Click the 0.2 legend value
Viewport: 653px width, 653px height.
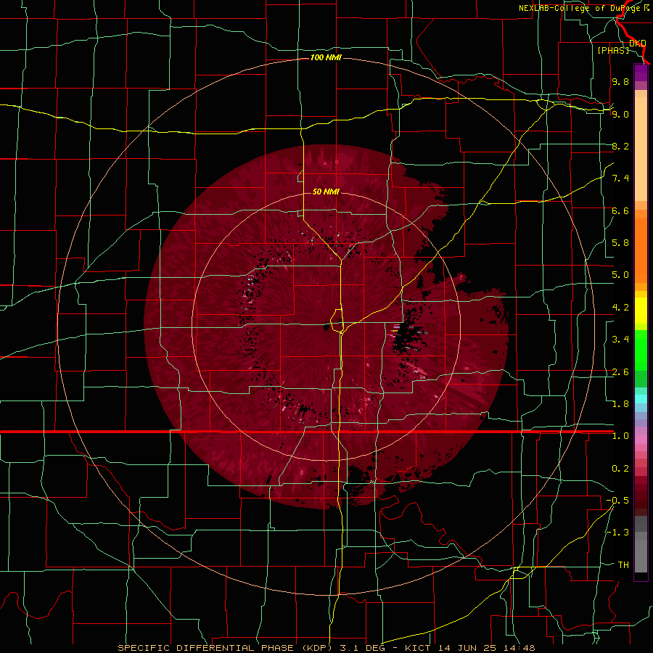click(x=620, y=469)
